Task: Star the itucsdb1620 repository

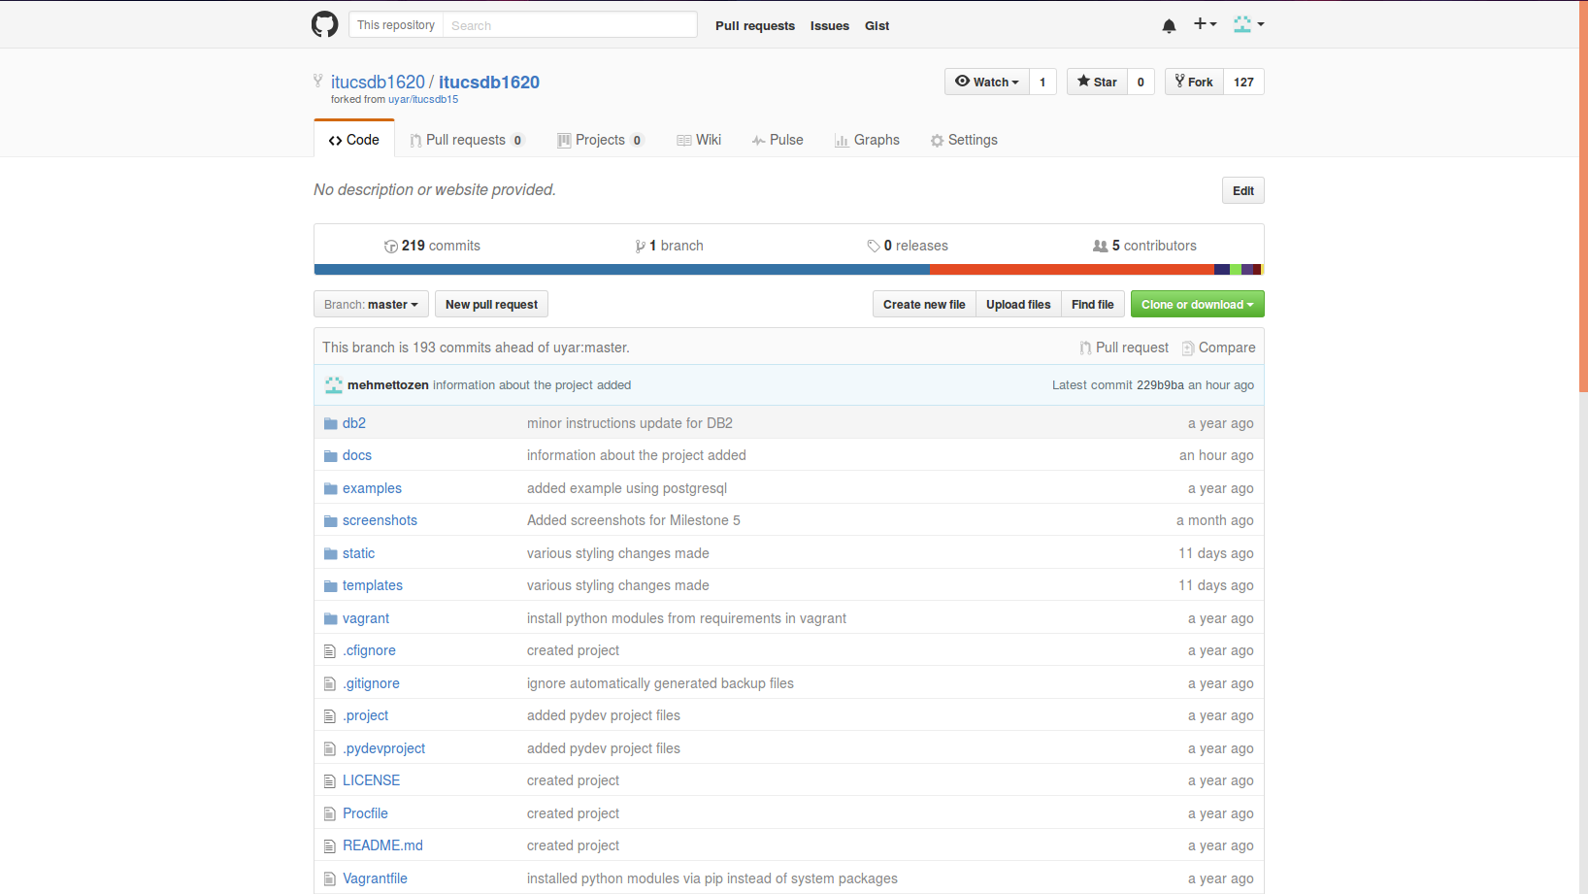Action: pos(1097,82)
